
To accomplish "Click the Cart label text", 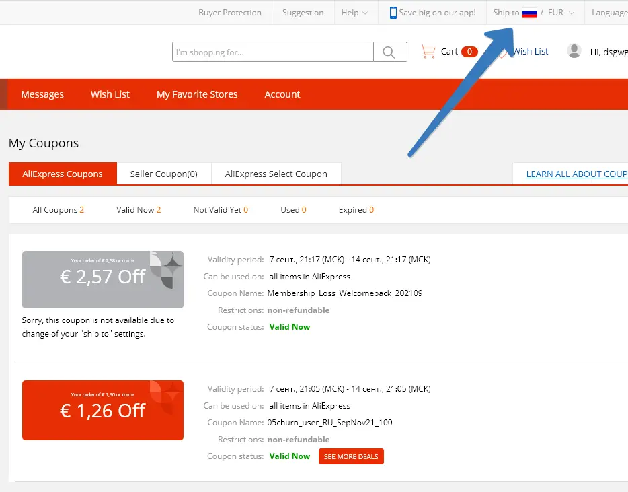I will (x=449, y=52).
